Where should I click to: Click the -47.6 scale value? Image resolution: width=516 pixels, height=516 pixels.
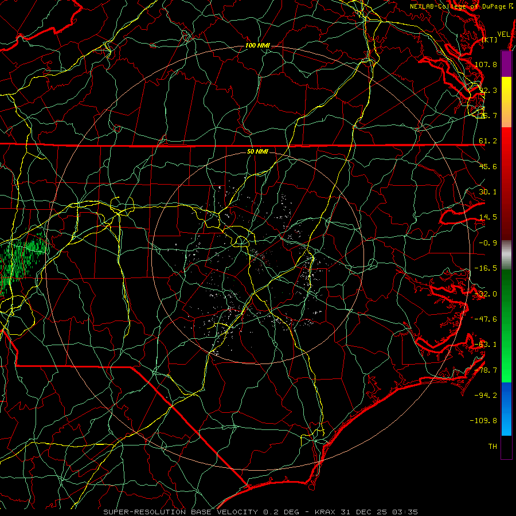pyautogui.click(x=486, y=319)
